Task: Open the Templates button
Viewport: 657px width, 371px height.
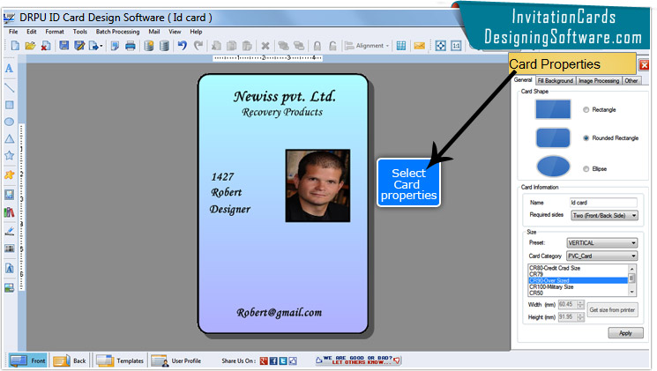Action: coord(120,360)
